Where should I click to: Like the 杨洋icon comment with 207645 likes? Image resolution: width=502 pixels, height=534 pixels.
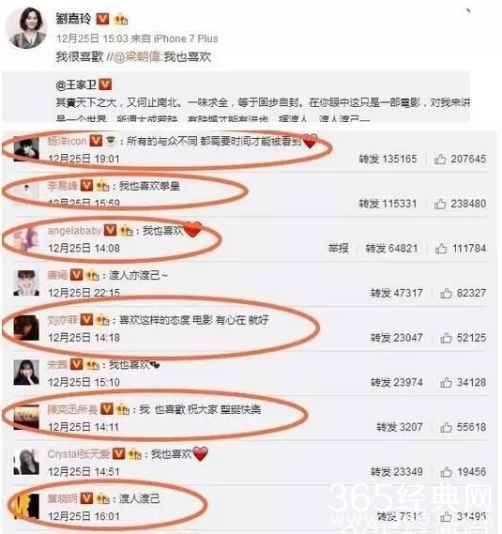[x=440, y=159]
